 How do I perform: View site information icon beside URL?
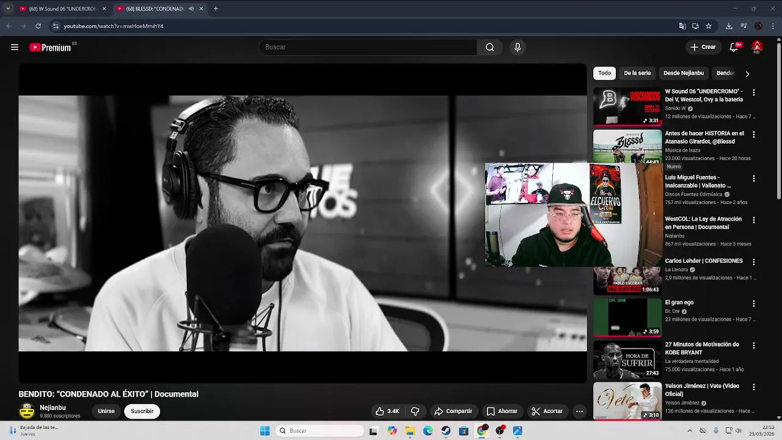click(56, 26)
